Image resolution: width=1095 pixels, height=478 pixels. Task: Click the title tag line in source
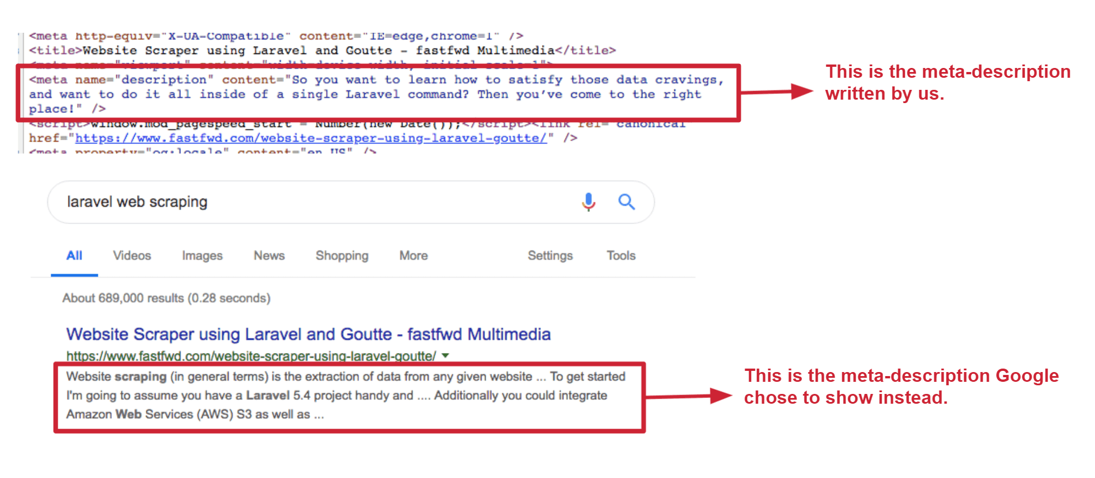pos(323,51)
